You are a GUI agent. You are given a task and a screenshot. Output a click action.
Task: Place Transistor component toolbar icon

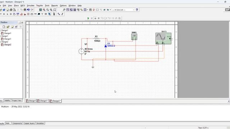[x=7, y=14]
